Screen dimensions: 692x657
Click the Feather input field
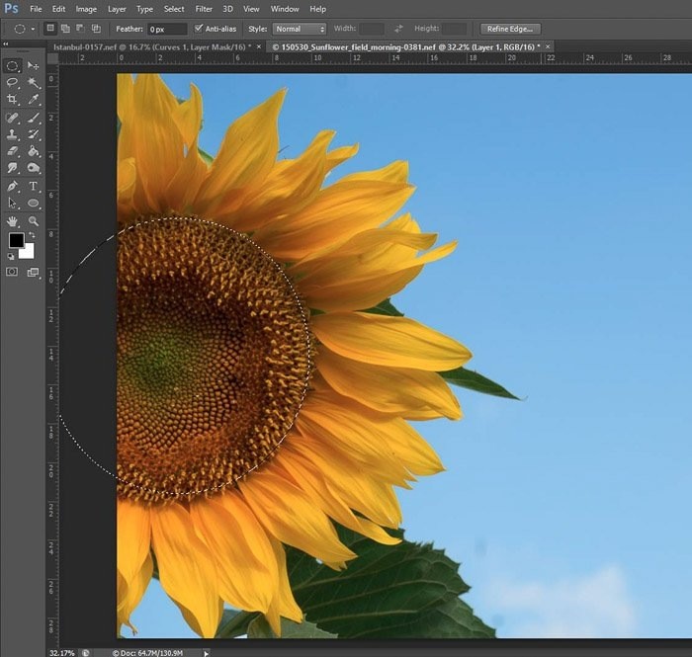click(166, 29)
